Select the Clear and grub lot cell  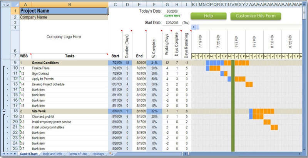click(x=70, y=117)
